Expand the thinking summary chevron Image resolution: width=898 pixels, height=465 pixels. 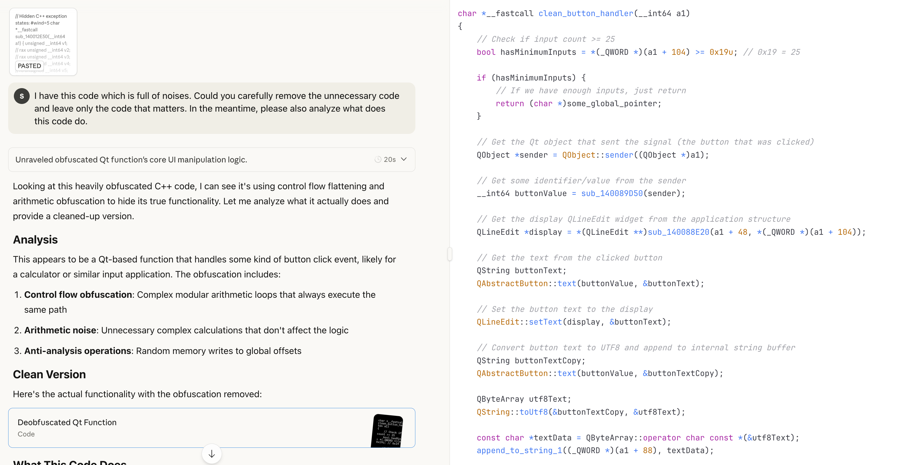coord(404,159)
